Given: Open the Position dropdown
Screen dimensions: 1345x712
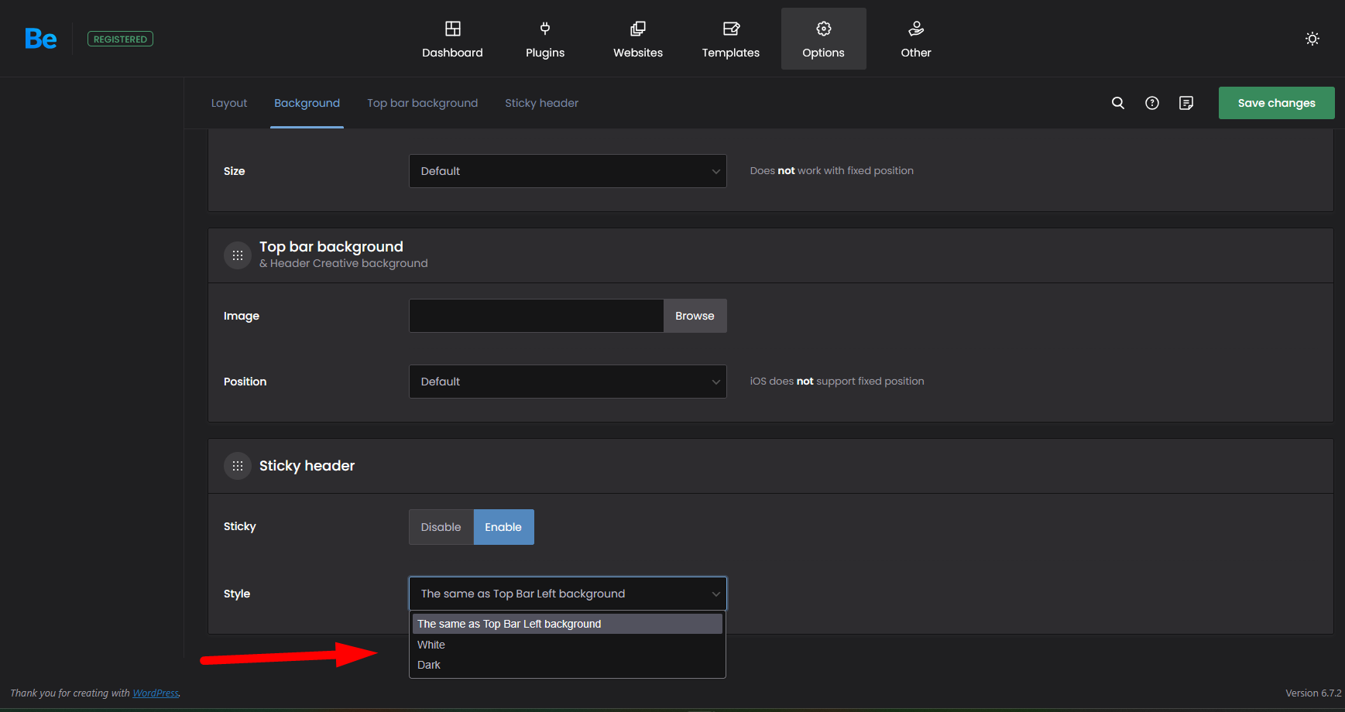Looking at the screenshot, I should pos(568,382).
